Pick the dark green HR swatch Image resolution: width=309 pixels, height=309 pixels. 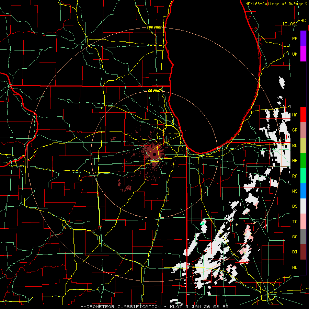303,161
